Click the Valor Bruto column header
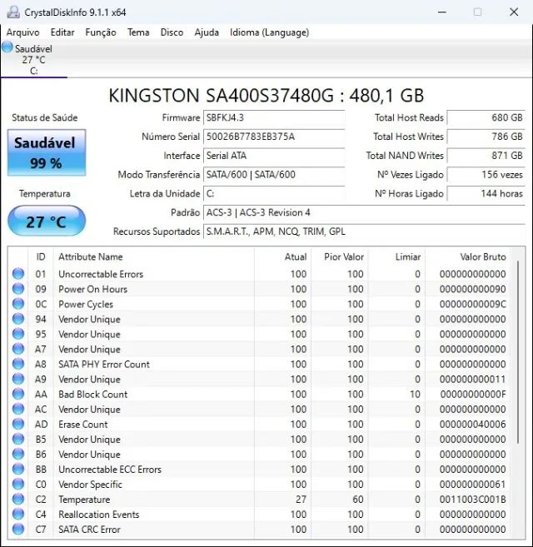 467,257
